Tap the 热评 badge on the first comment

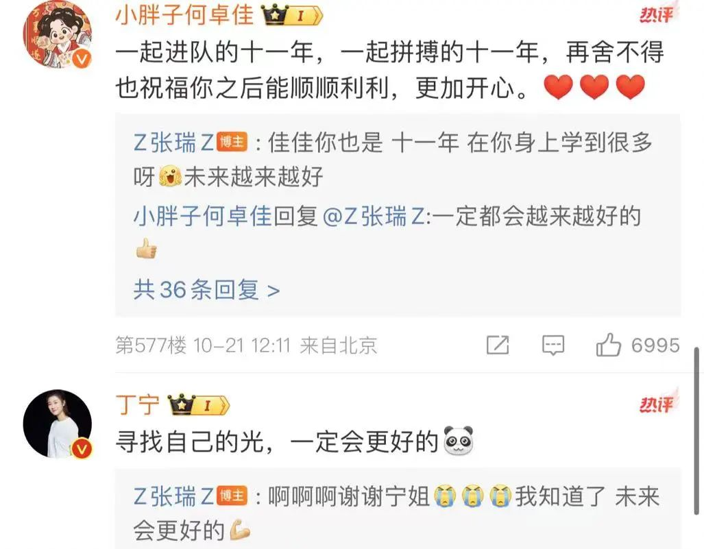pyautogui.click(x=657, y=14)
